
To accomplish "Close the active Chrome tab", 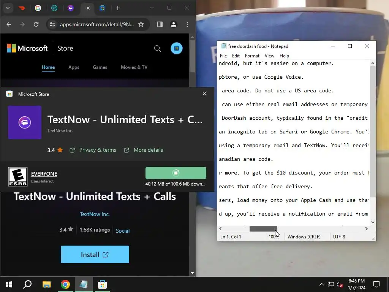I will (88, 8).
